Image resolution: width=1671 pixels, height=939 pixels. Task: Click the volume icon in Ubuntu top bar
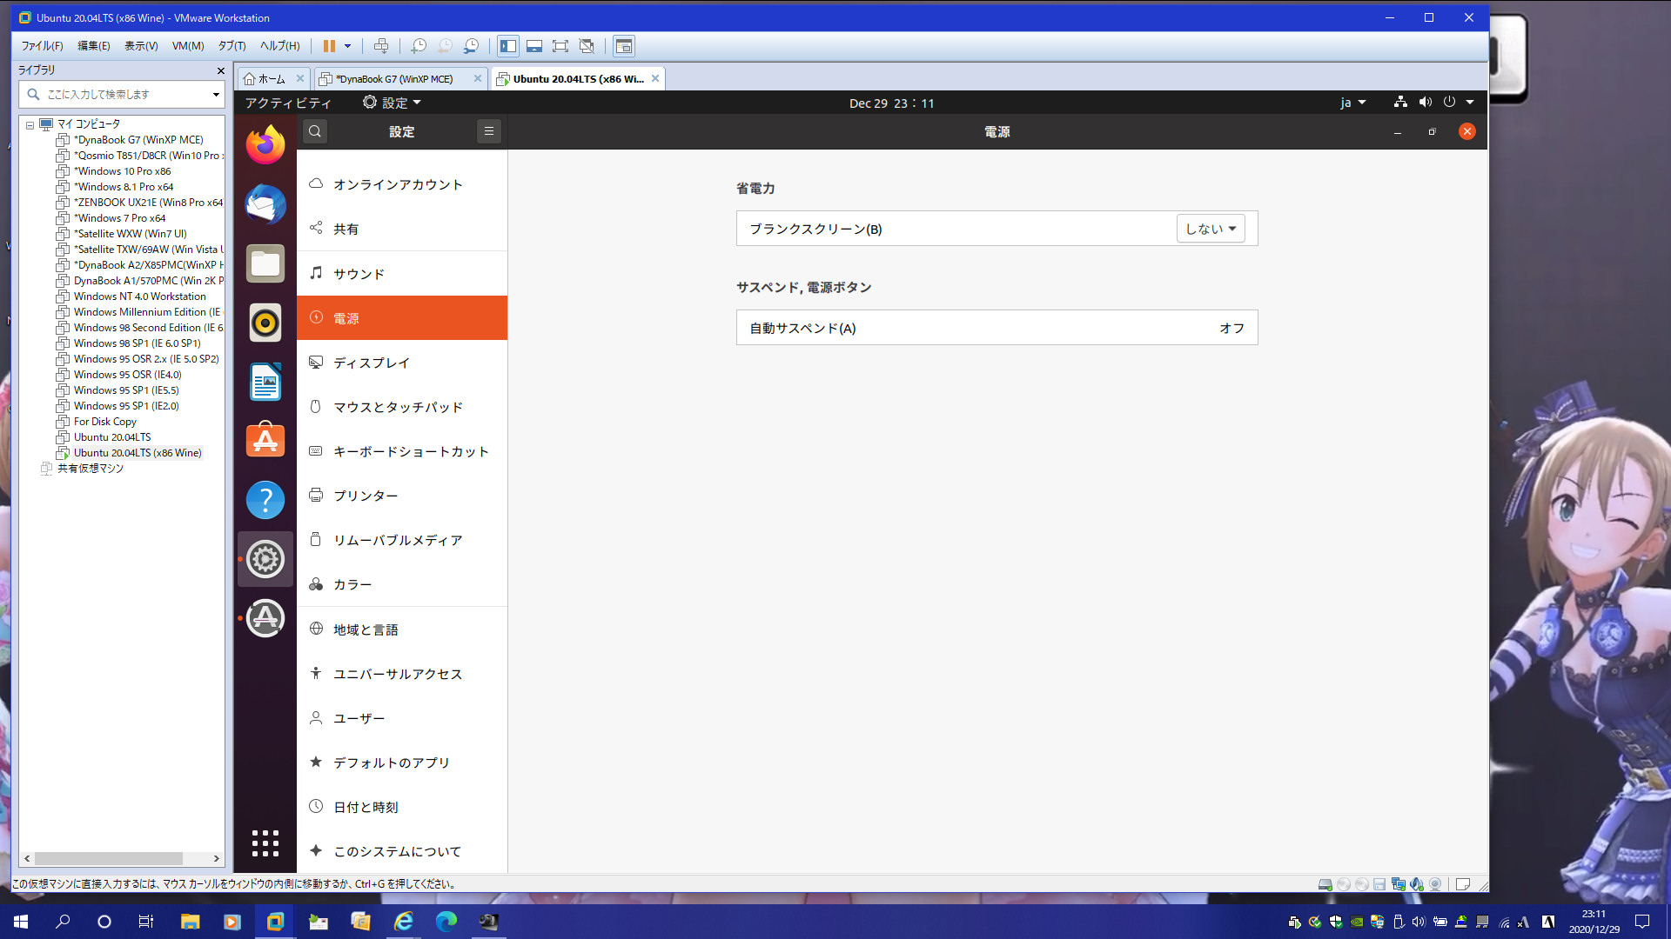pyautogui.click(x=1425, y=102)
